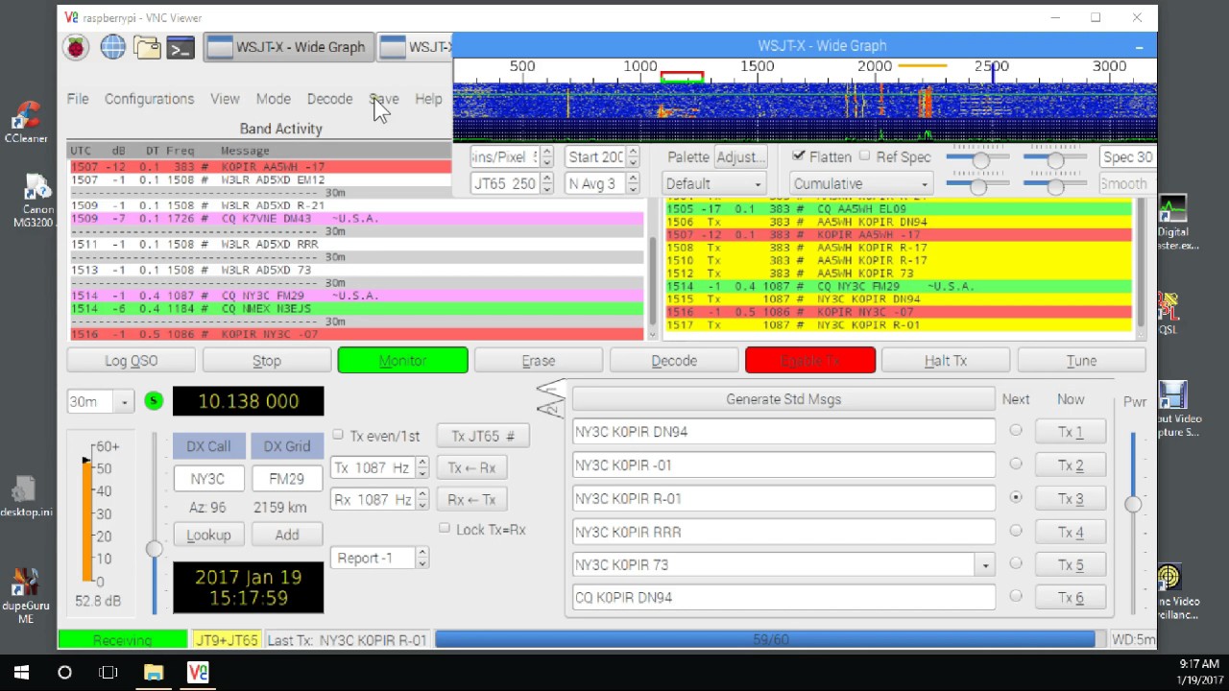Click the DX Grid field FM29

click(286, 479)
